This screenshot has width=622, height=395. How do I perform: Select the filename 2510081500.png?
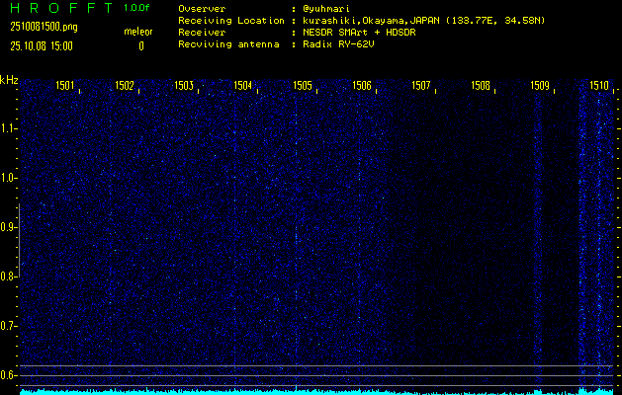(x=44, y=27)
